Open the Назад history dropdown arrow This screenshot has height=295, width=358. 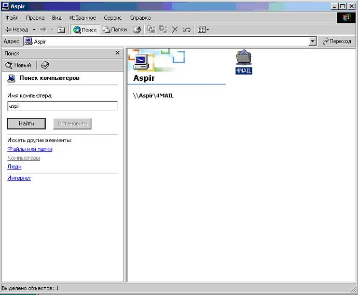[34, 30]
